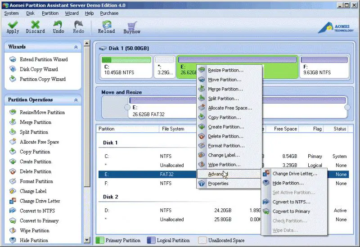Click the sidebar scroll down arrow

[x=87, y=240]
